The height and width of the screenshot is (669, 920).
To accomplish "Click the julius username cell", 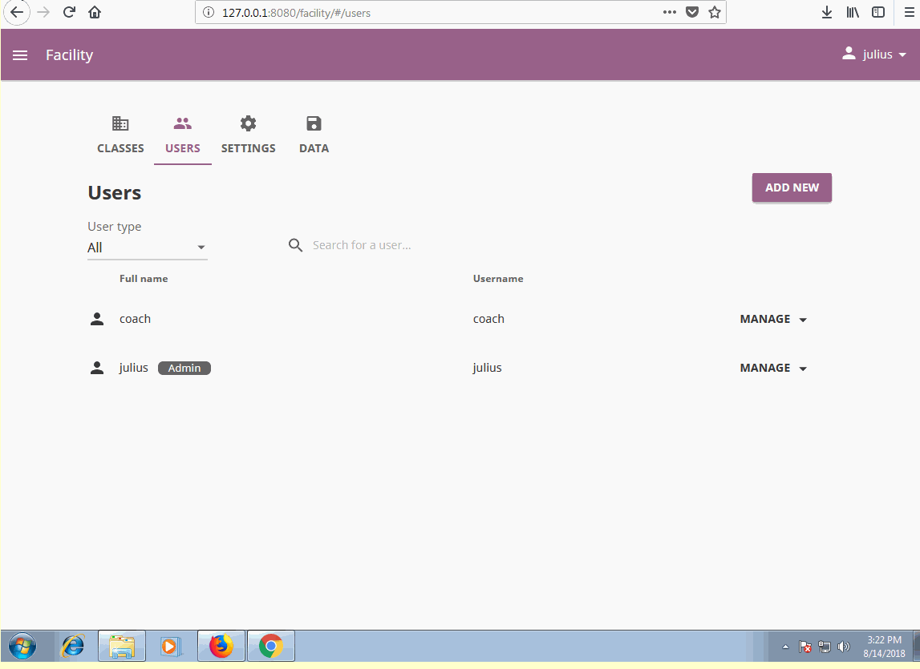I will tap(487, 368).
